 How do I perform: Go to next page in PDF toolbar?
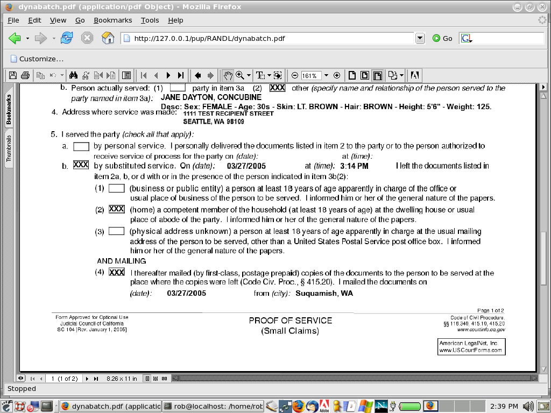click(168, 75)
